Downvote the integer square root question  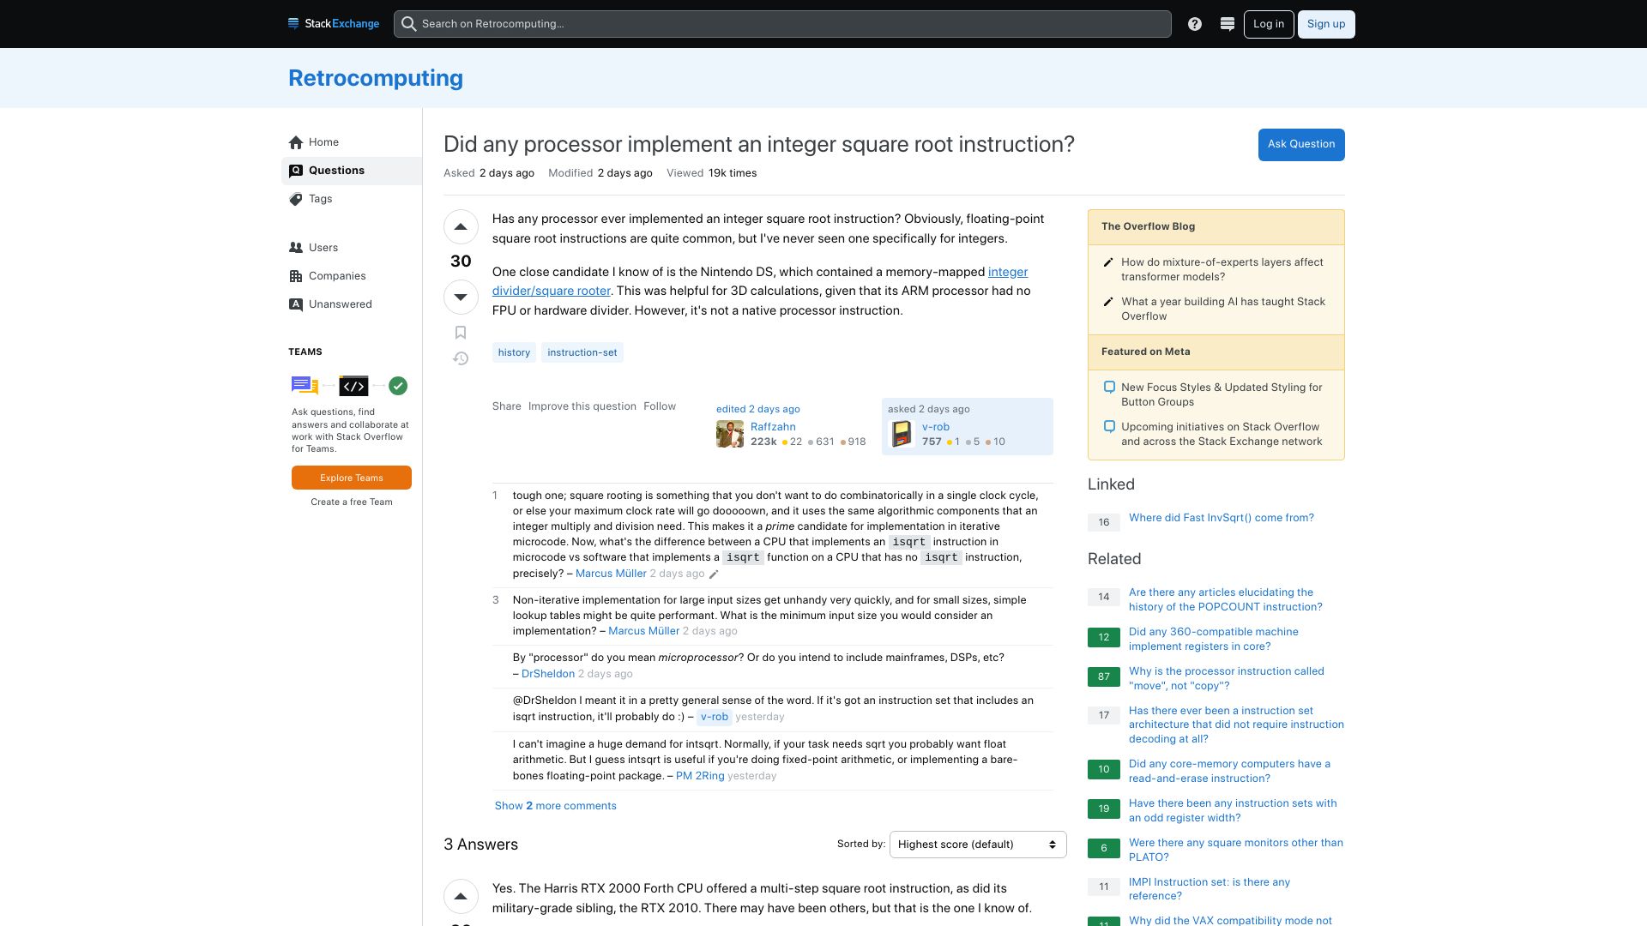[x=461, y=297]
